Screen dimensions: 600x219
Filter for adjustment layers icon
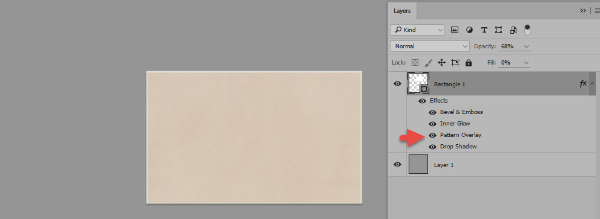point(469,30)
